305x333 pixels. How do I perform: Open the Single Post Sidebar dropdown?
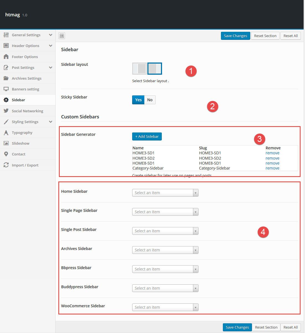165,231
